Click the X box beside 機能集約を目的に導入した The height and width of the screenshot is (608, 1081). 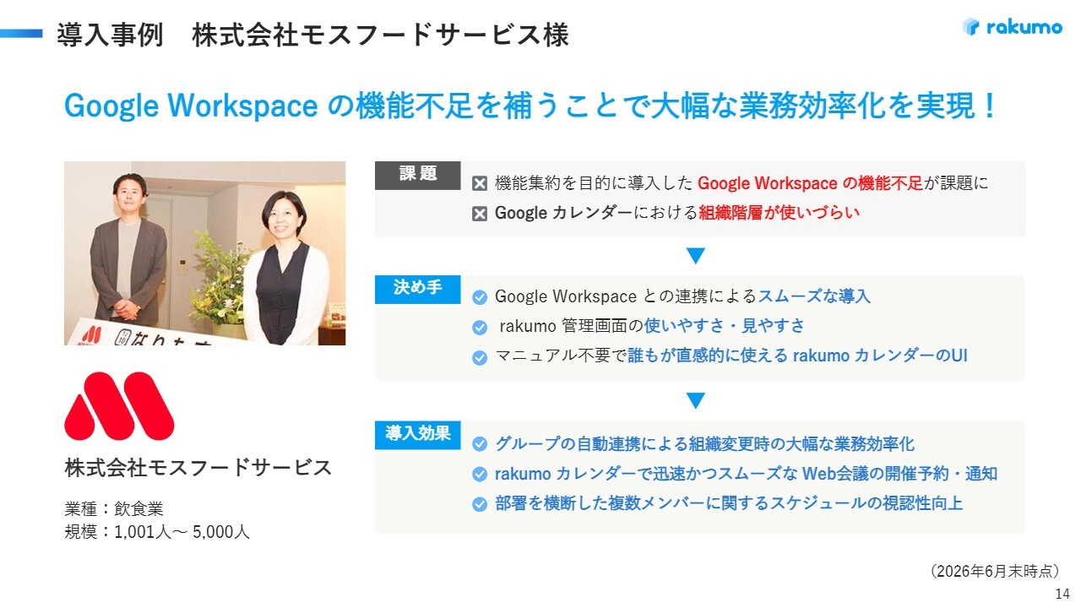click(x=480, y=183)
